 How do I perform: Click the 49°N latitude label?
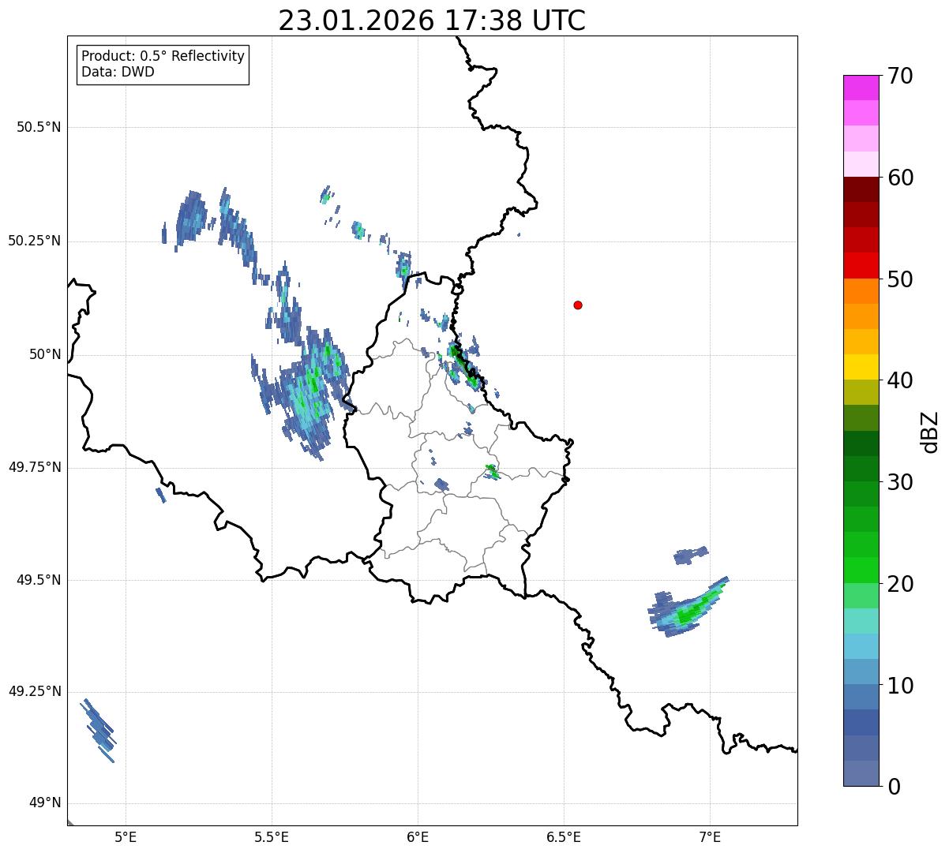[45, 803]
